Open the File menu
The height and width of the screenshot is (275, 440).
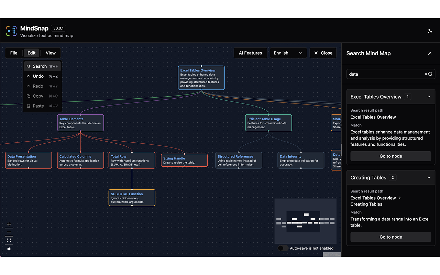(14, 53)
